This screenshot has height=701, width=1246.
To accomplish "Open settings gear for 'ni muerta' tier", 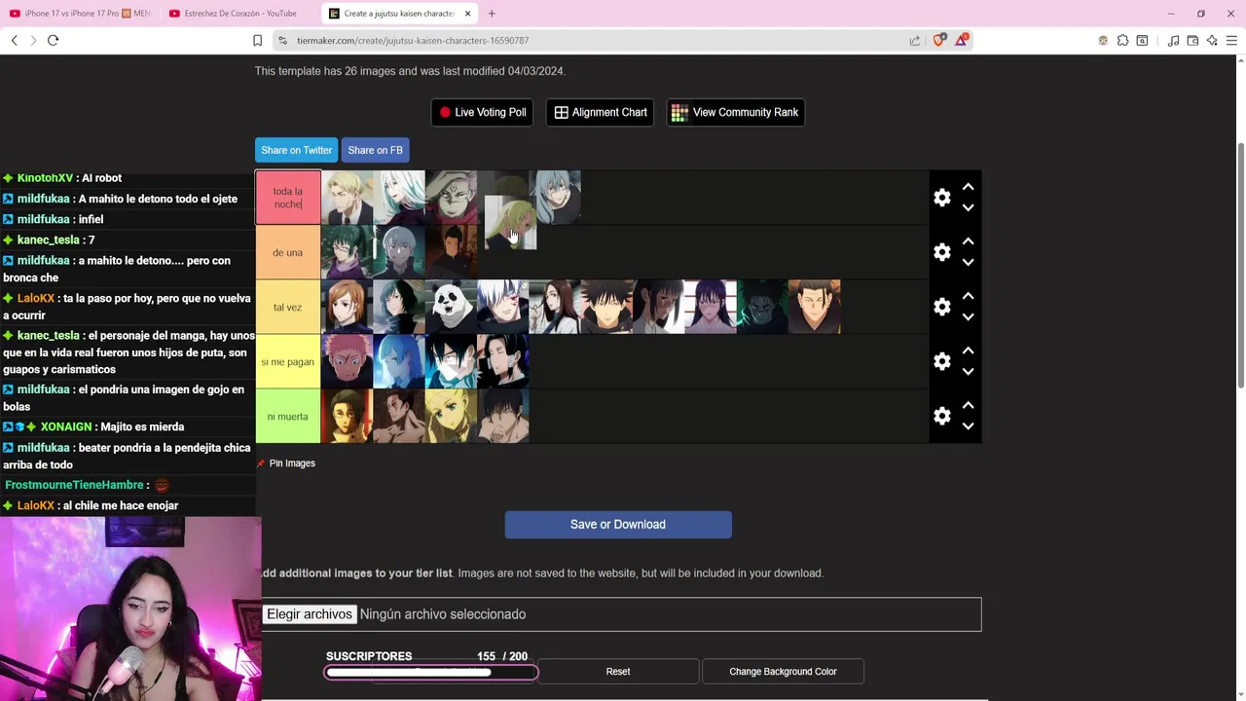I will 941,416.
